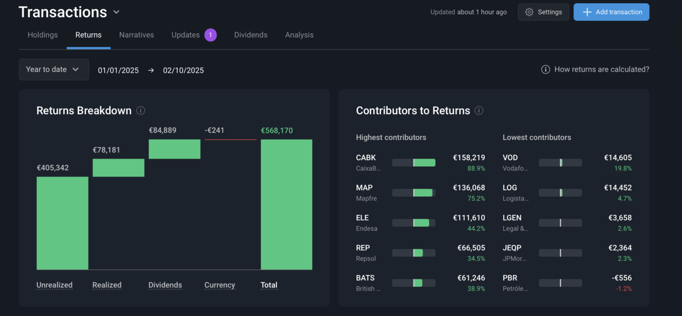Open the Dividends tab
This screenshot has width=682, height=316.
(x=251, y=35)
